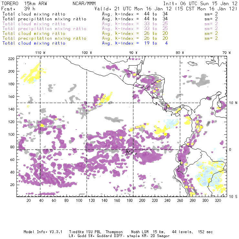Screen dimensions: 239x239
Task: Click the purple Total precipitation mixing ratio legend entry
Action: click(44, 28)
